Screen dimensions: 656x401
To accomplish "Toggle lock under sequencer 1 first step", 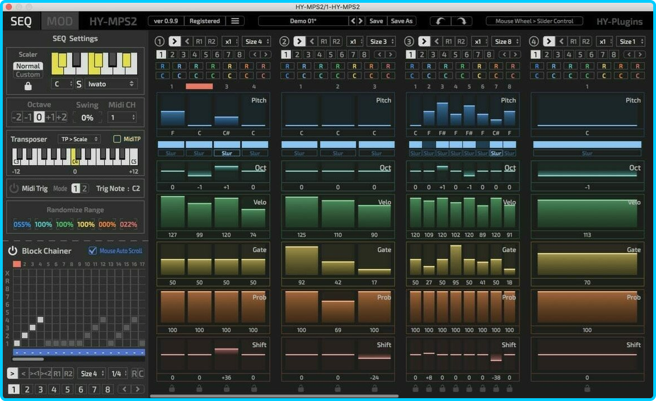I will point(172,389).
